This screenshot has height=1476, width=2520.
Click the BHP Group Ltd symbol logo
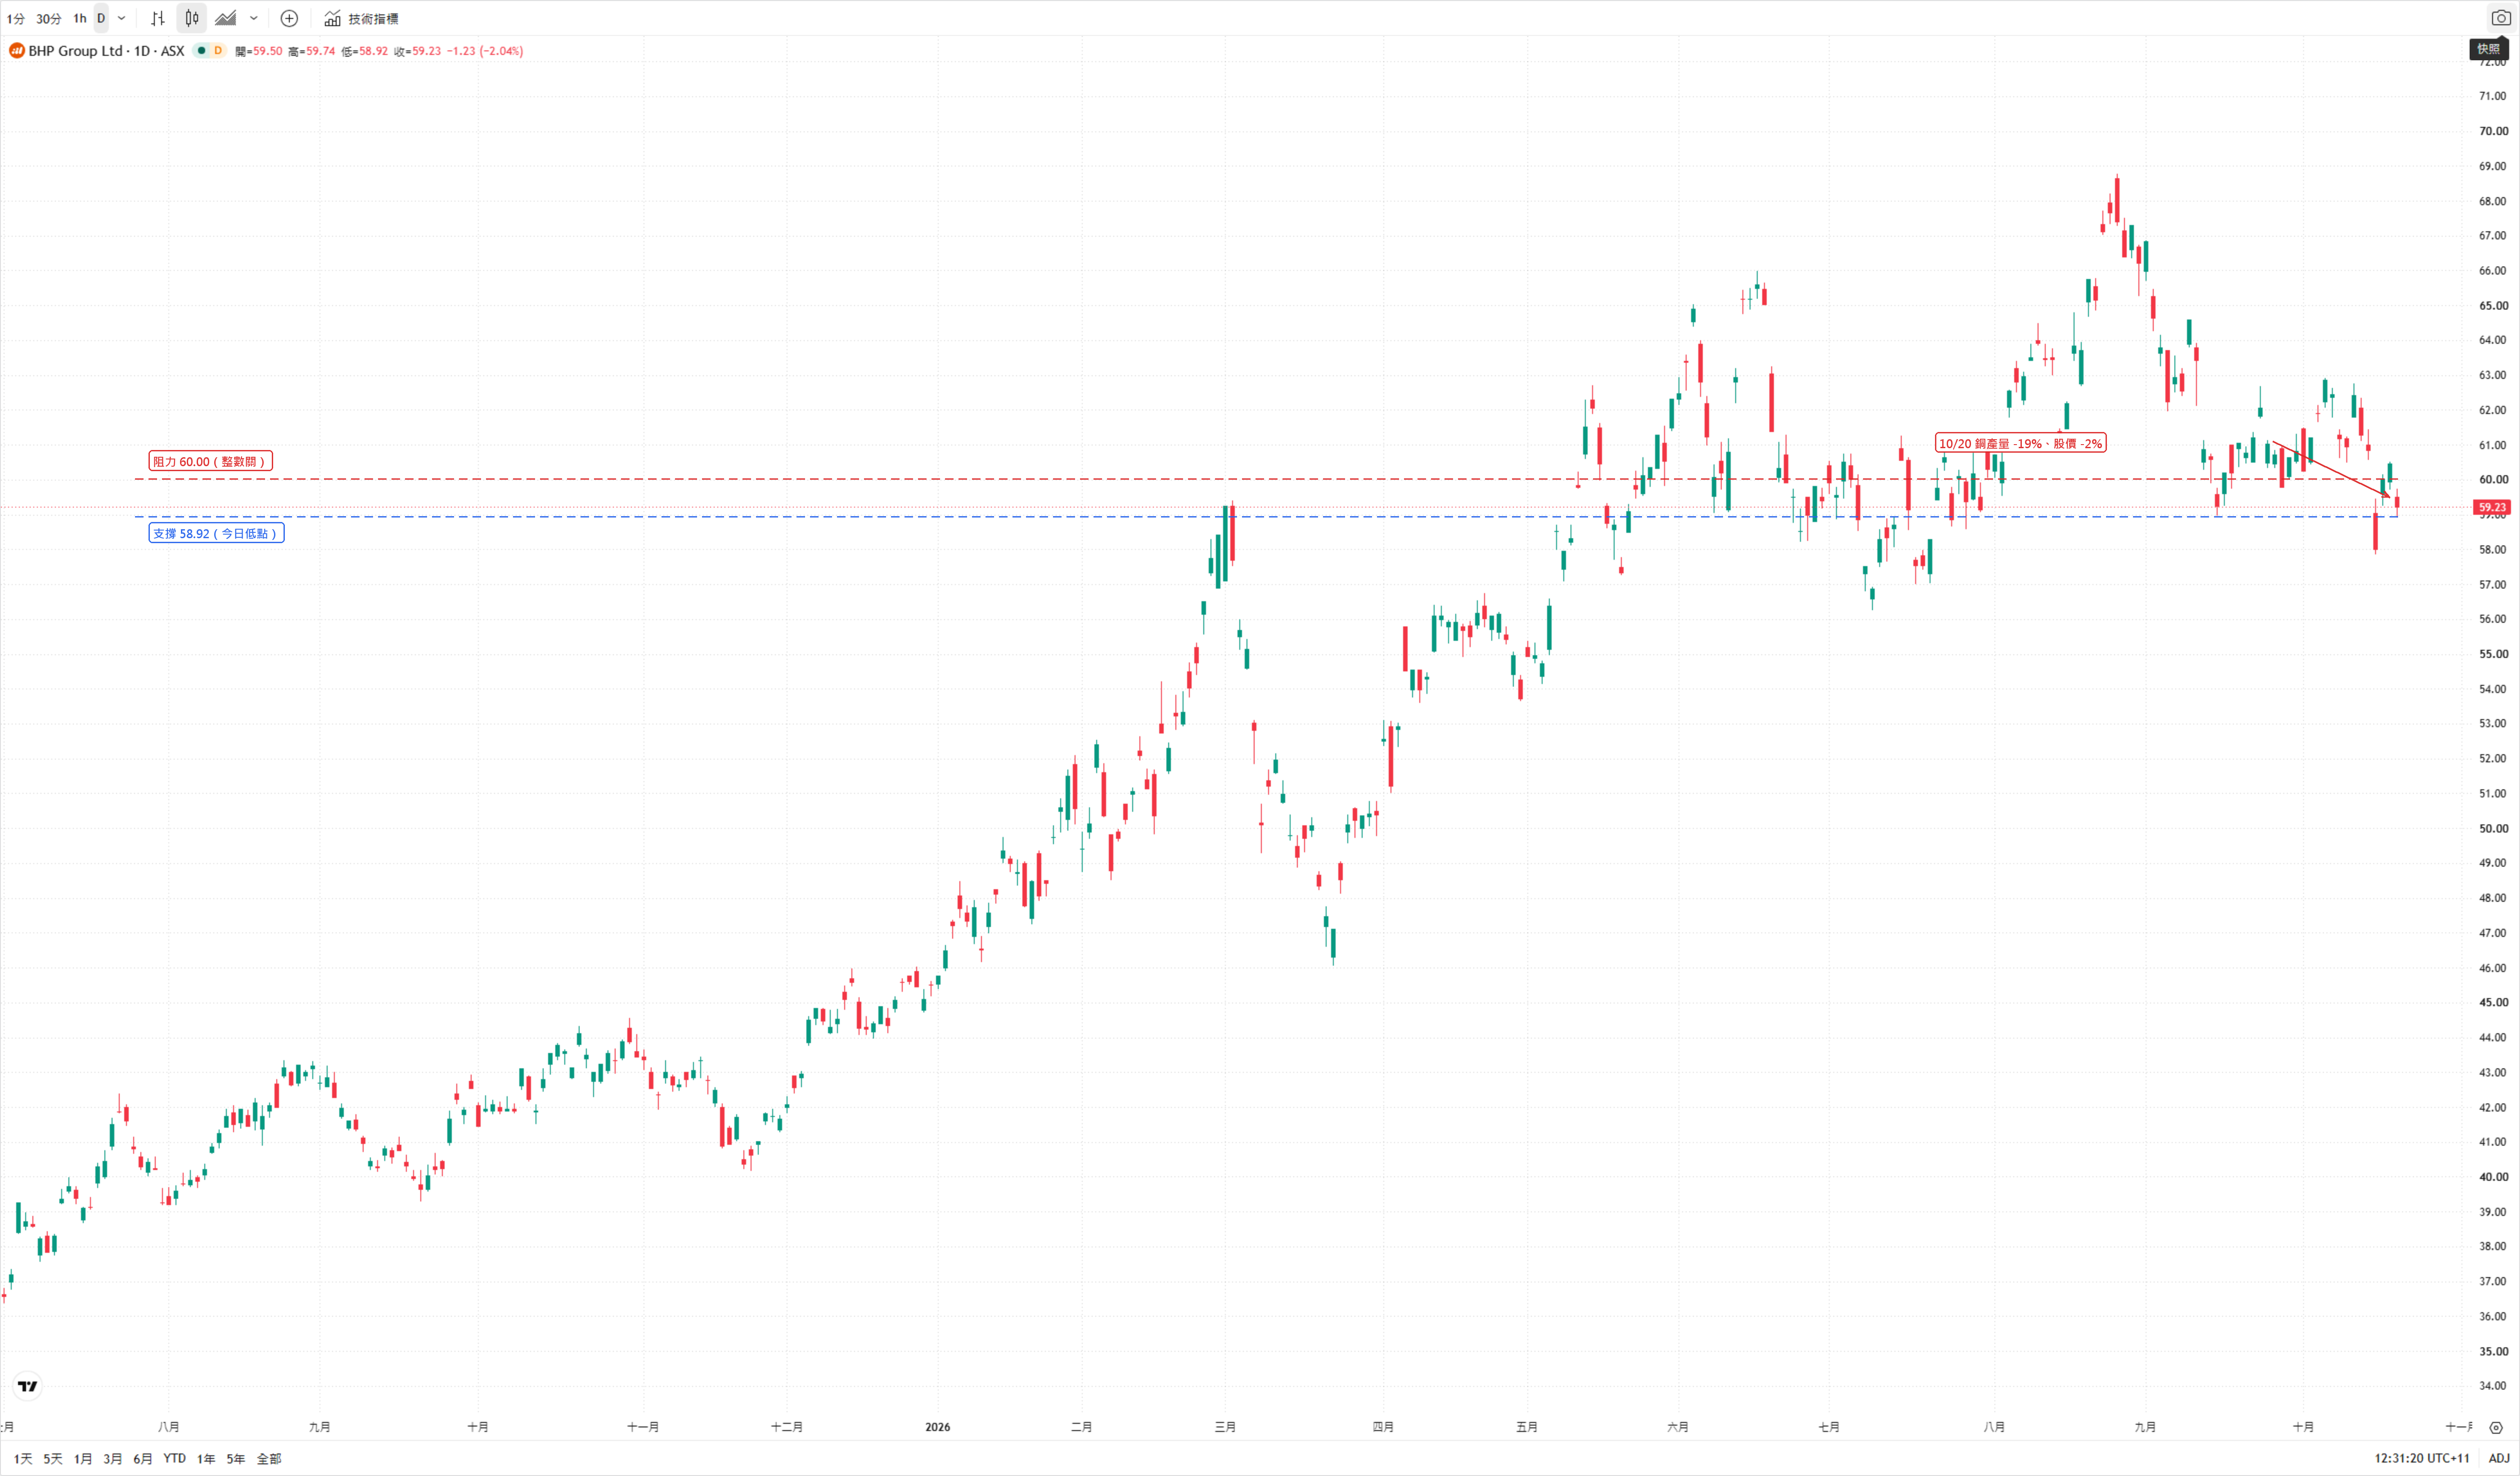click(17, 51)
